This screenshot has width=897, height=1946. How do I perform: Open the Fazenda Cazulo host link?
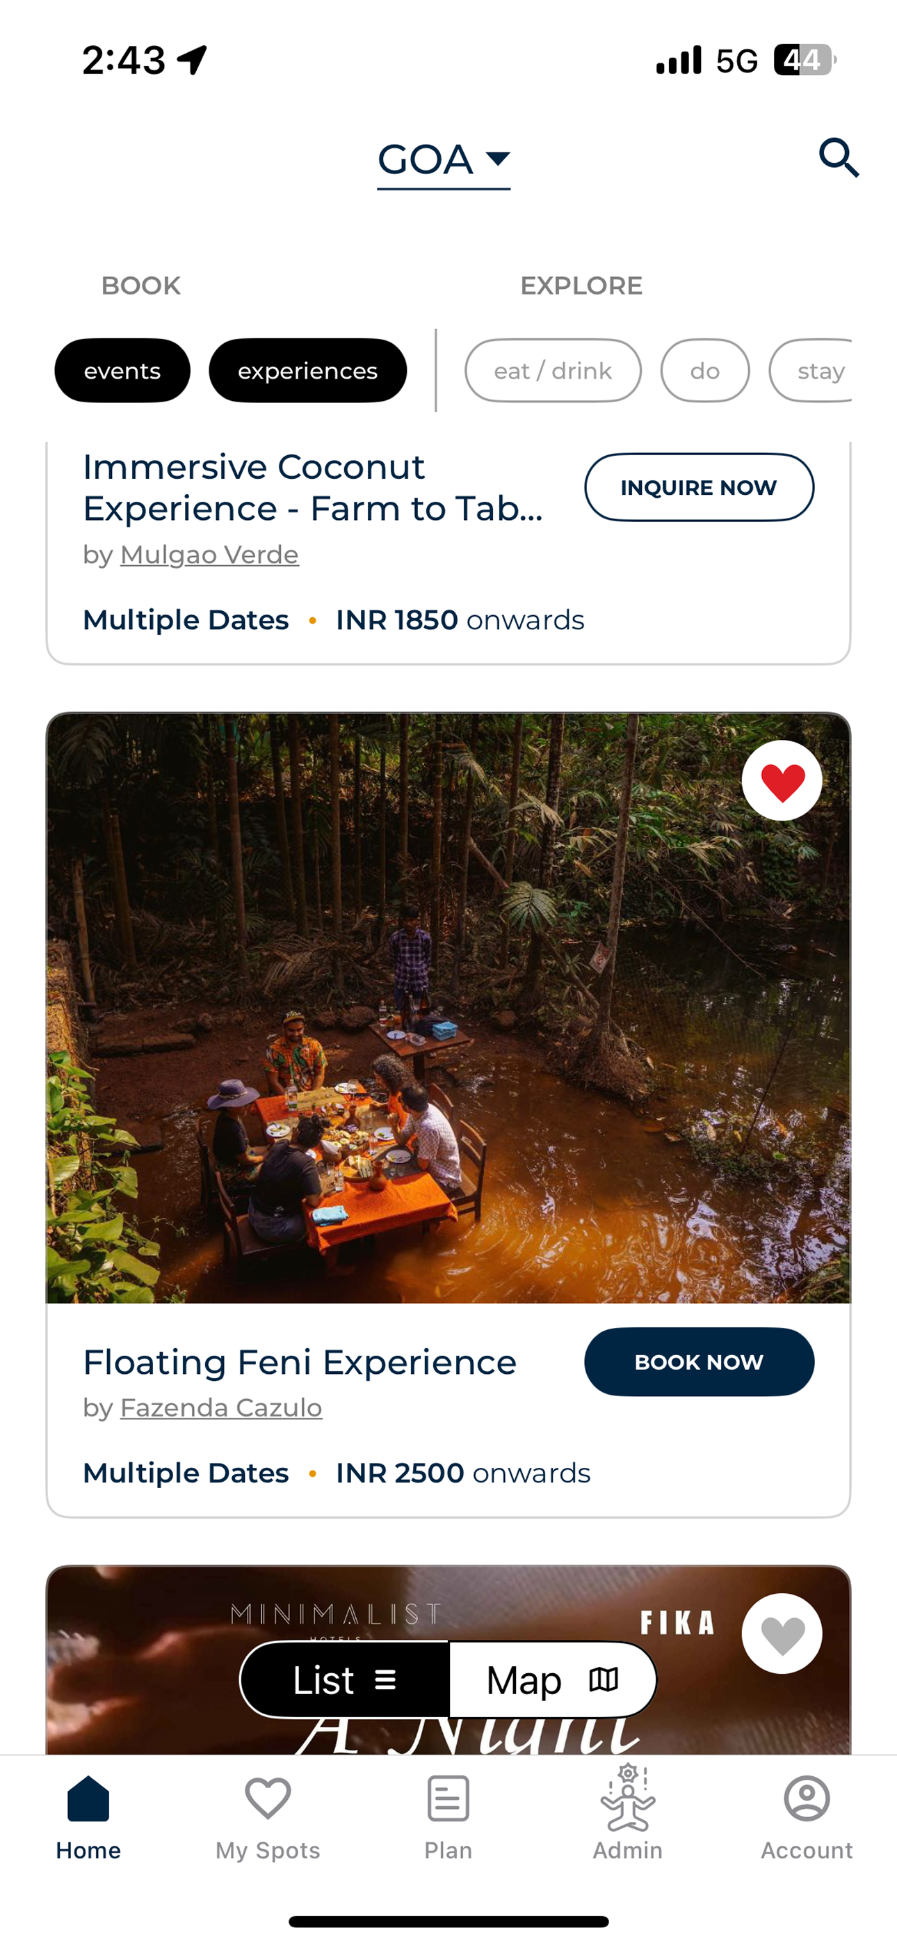(x=221, y=1408)
